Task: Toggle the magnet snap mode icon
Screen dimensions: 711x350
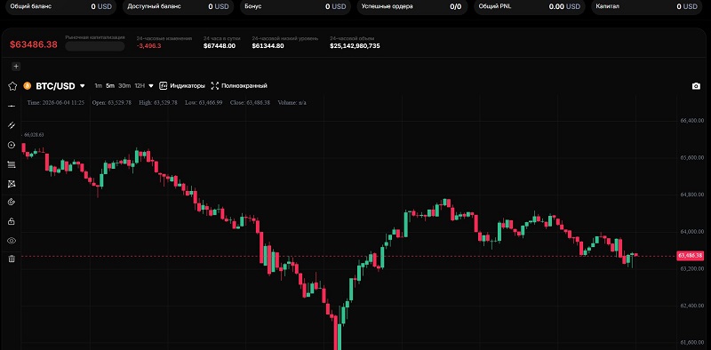Action: (12, 203)
